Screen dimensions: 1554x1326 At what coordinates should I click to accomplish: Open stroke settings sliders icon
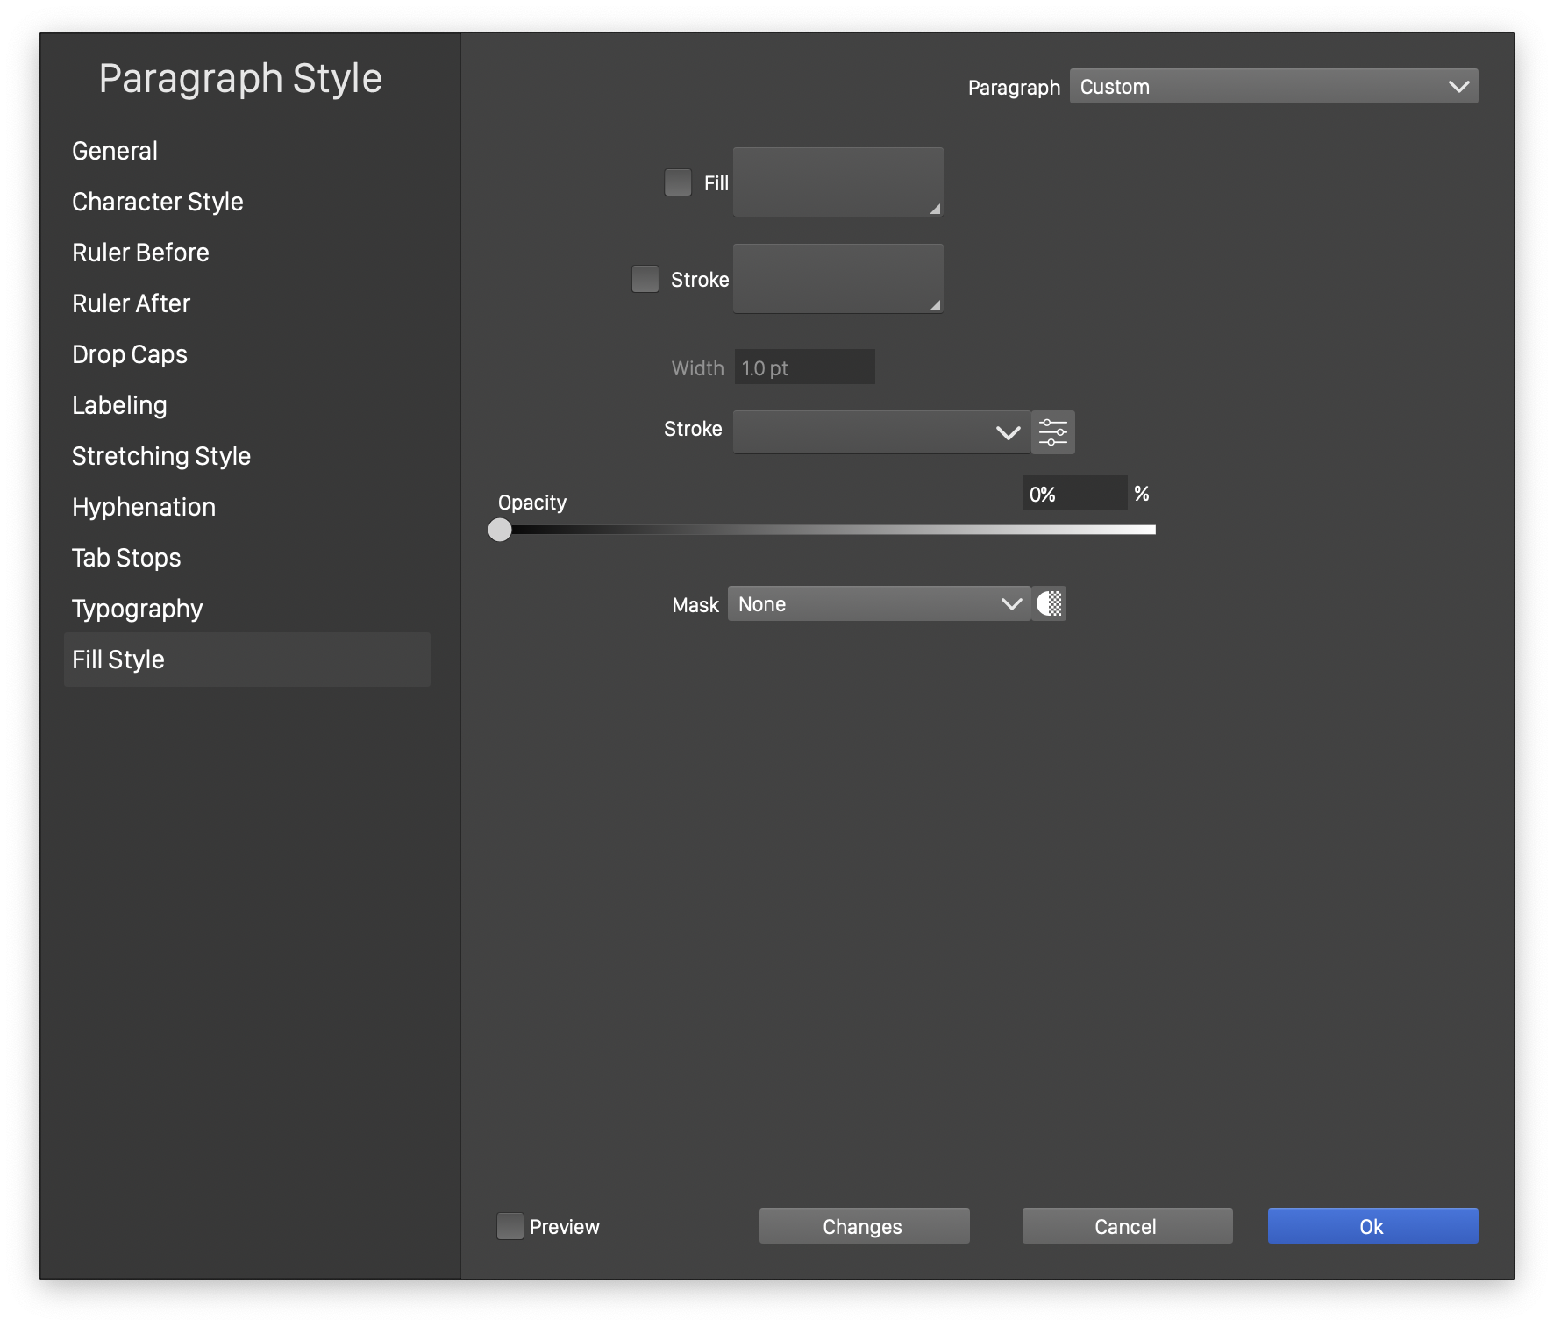tap(1052, 432)
